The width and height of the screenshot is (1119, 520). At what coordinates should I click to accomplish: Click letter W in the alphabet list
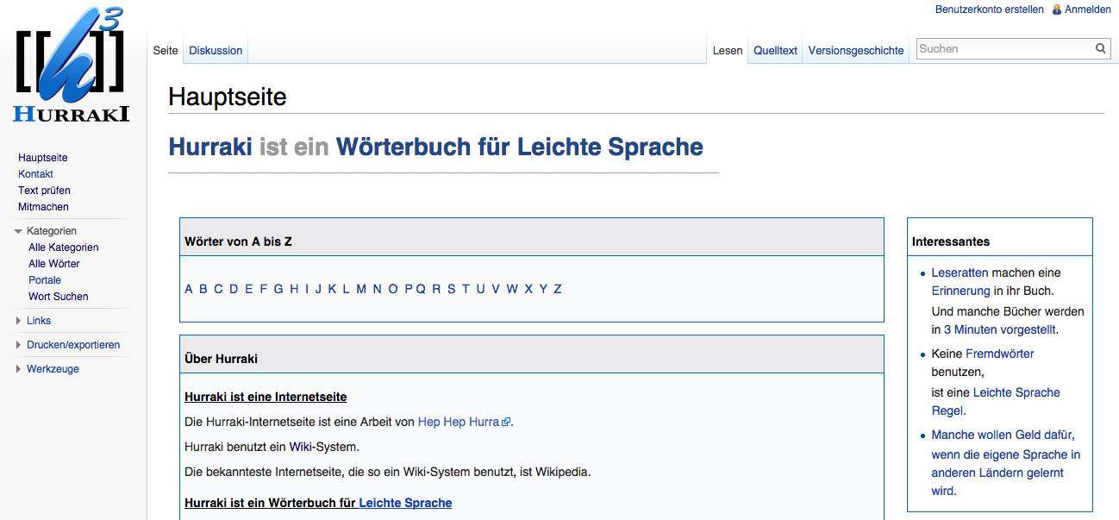point(512,289)
